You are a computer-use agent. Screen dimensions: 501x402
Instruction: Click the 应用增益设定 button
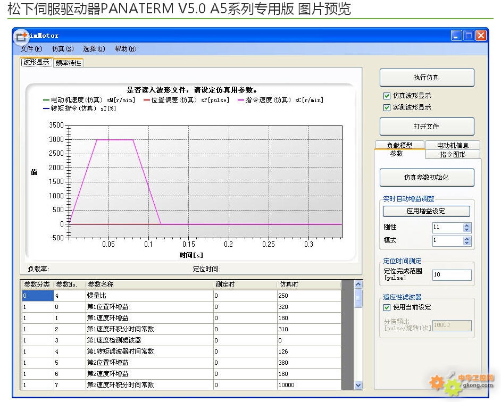click(x=426, y=211)
